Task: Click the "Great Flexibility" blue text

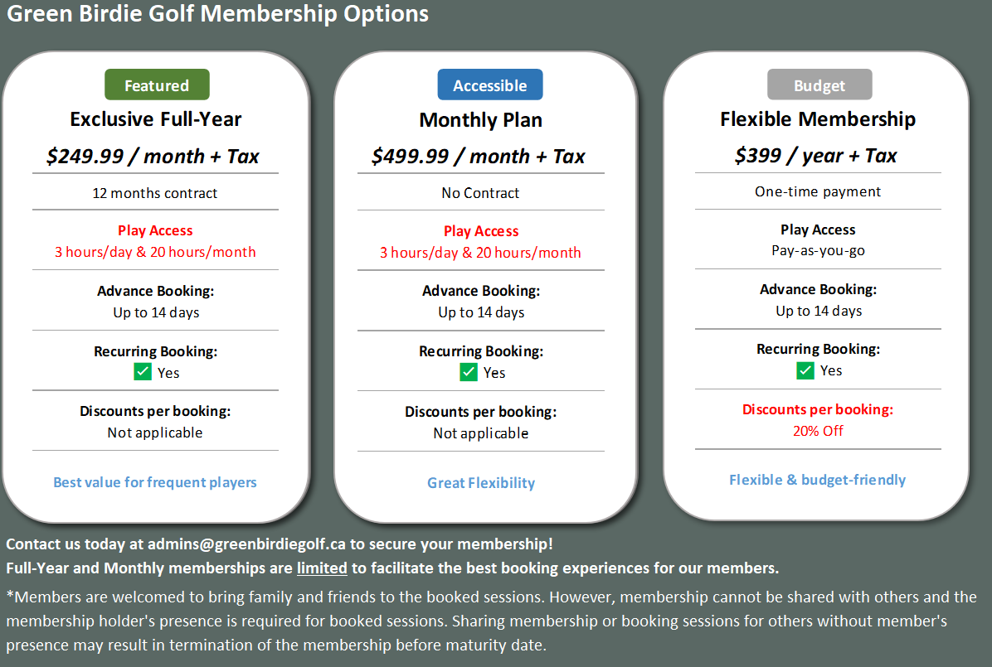Action: click(481, 483)
